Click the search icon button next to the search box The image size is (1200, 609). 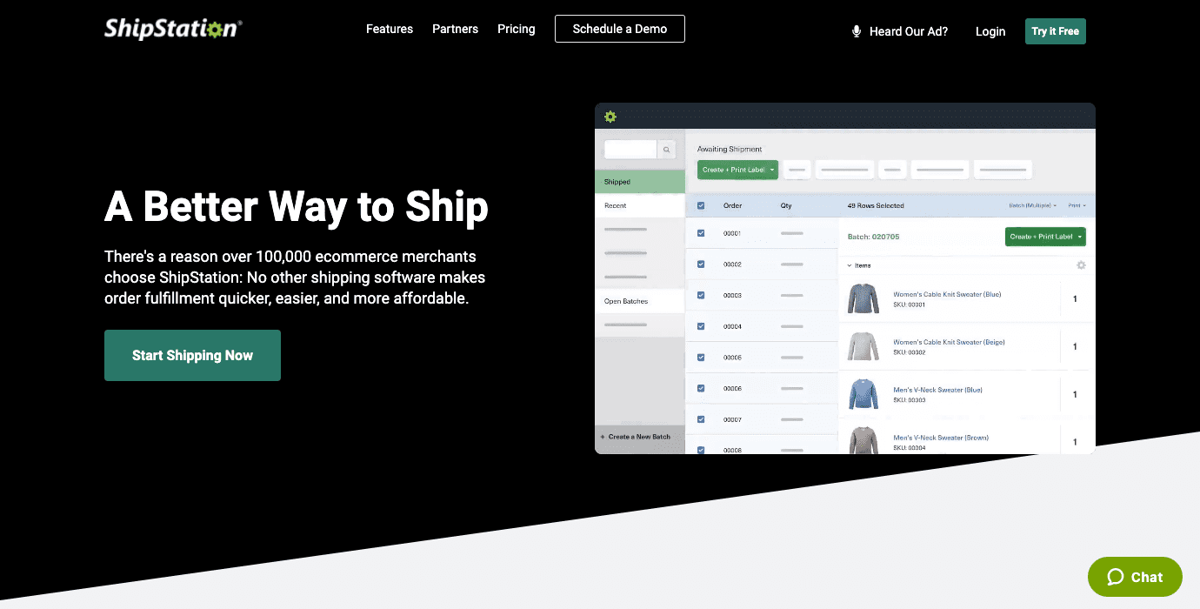[666, 149]
